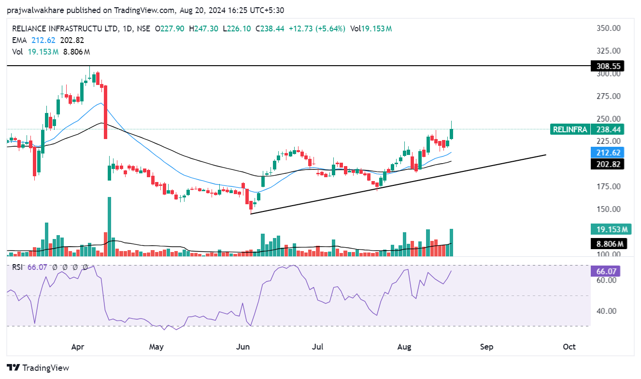
Task: Click the 66.07 RSI axis label
Action: (x=605, y=271)
